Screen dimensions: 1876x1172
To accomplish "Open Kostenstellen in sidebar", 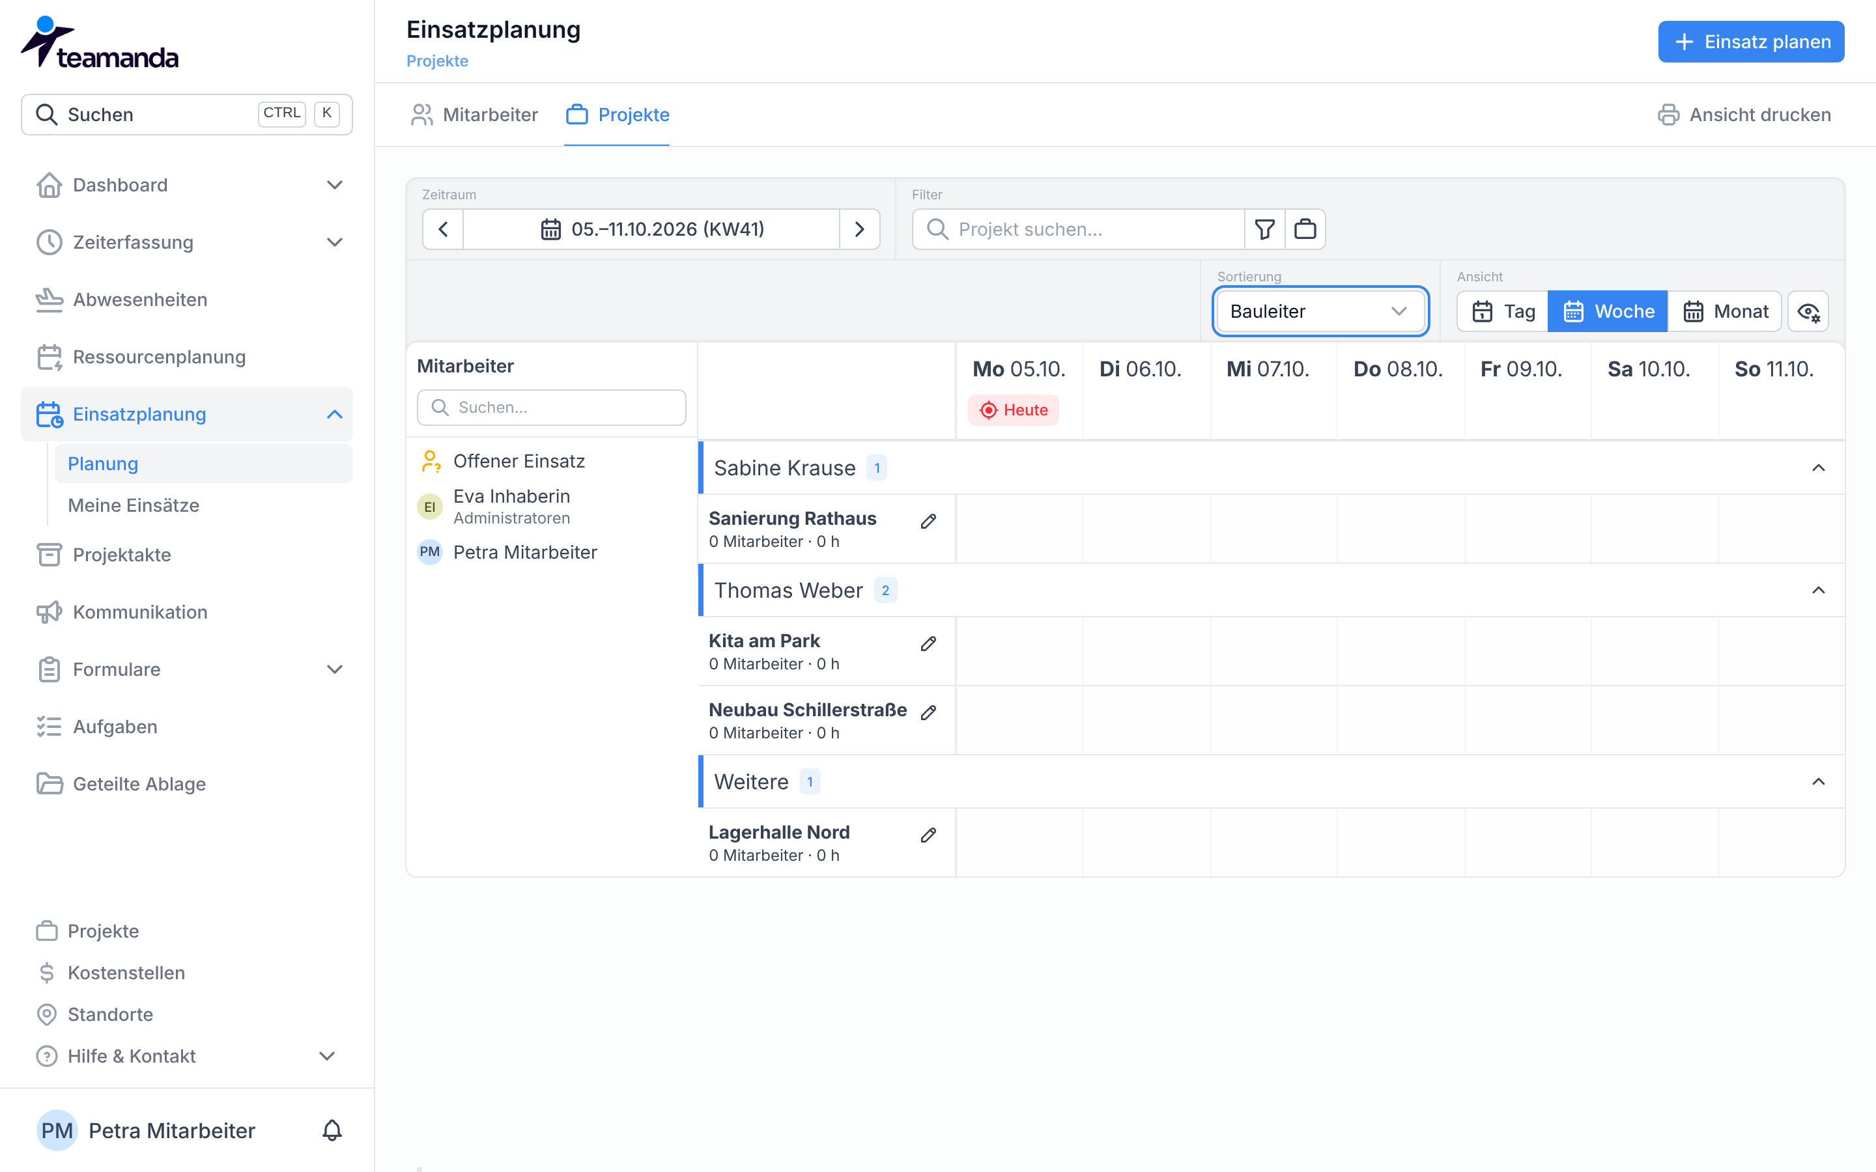I will (x=187, y=973).
